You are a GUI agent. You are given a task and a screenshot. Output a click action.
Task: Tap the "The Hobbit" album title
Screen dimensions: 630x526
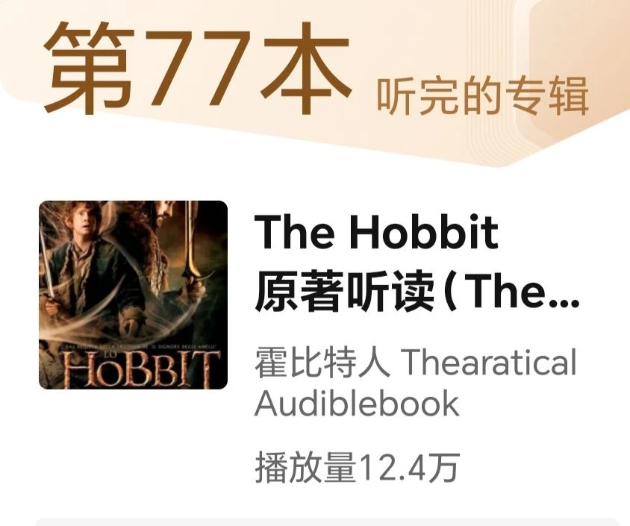pos(376,232)
